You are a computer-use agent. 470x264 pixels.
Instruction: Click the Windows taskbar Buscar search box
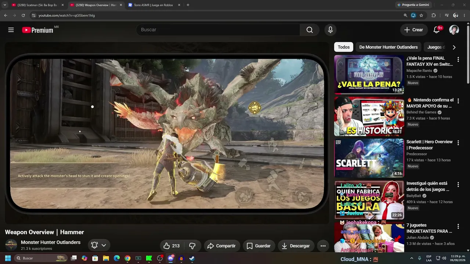tap(41, 258)
